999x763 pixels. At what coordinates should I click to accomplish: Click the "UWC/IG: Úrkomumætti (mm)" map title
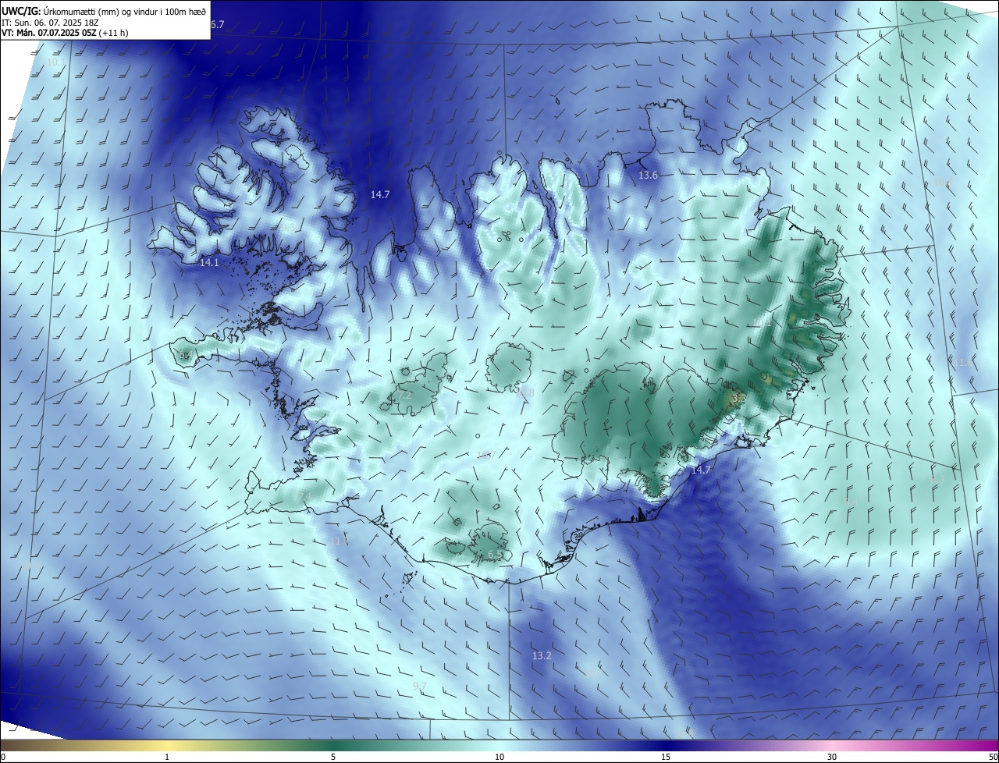coord(105,11)
